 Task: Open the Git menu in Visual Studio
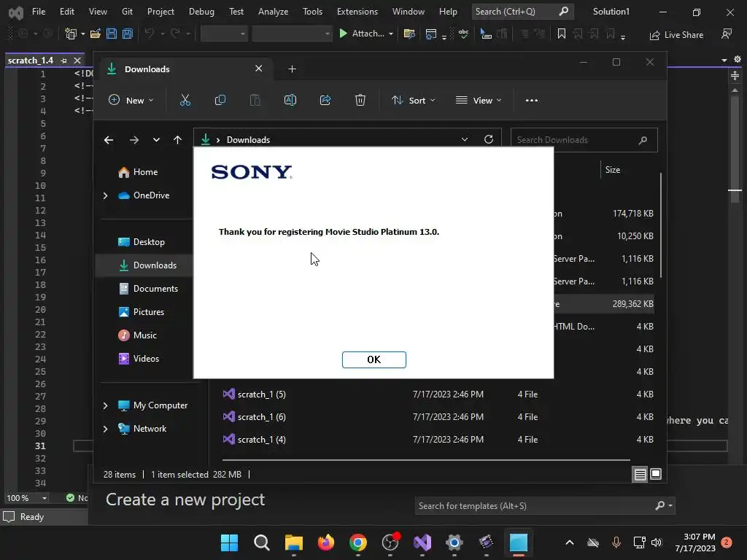click(127, 12)
